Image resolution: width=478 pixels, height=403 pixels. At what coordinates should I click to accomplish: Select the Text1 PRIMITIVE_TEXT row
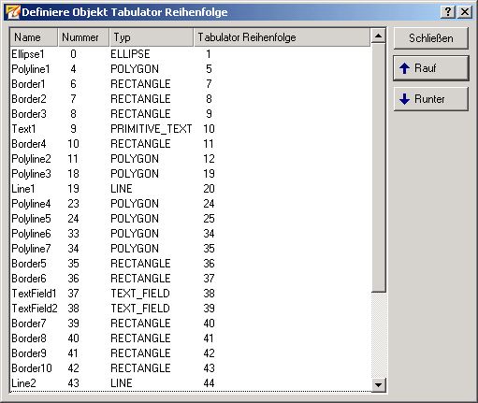click(191, 129)
